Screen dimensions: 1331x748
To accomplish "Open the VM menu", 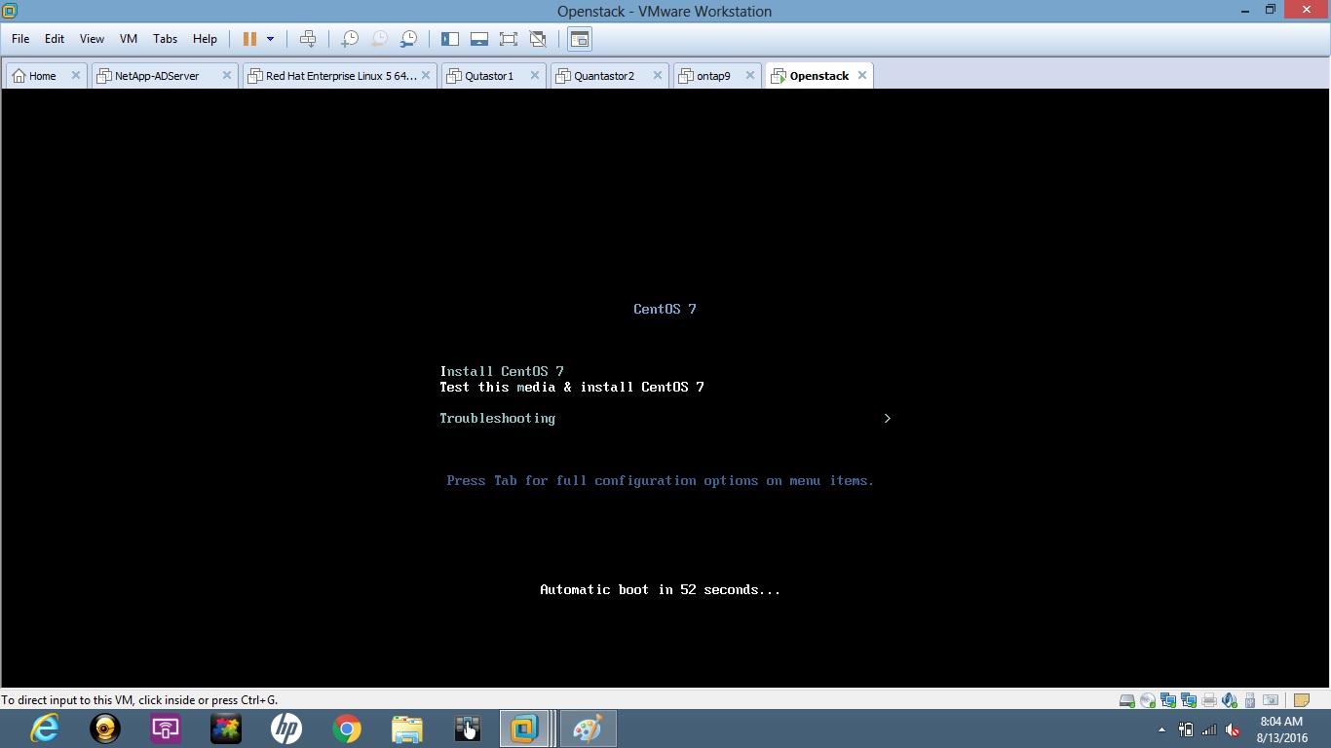I will tap(129, 39).
